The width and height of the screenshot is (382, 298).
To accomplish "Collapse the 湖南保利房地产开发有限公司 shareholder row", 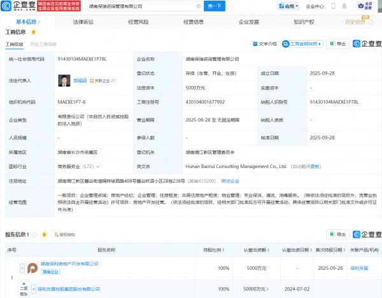I will [22, 268].
